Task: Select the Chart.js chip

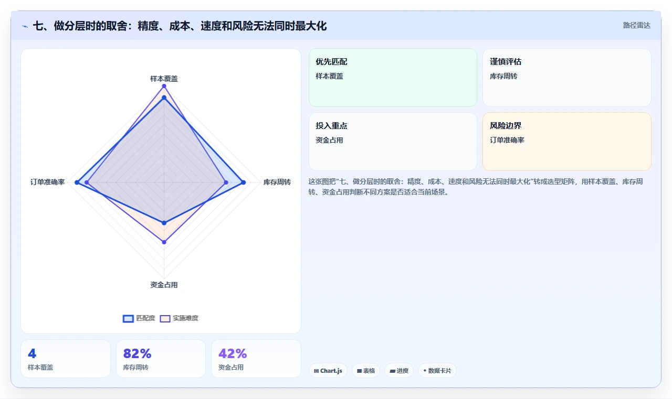Action: (328, 371)
